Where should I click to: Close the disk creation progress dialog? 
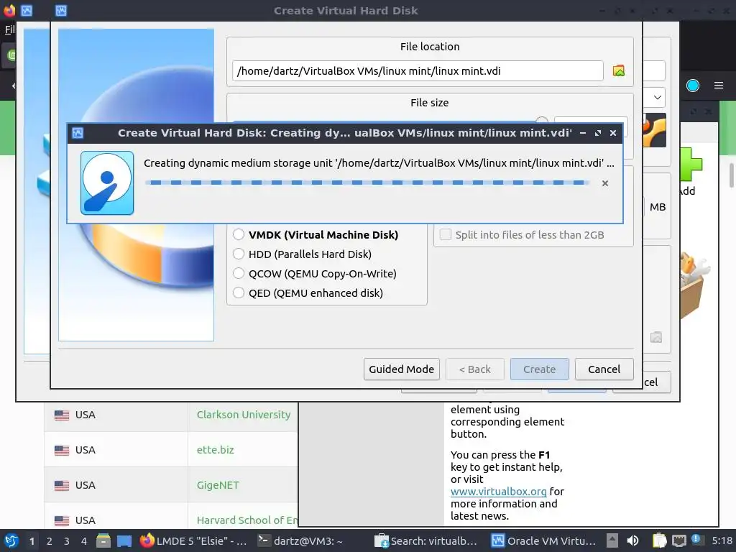[613, 133]
